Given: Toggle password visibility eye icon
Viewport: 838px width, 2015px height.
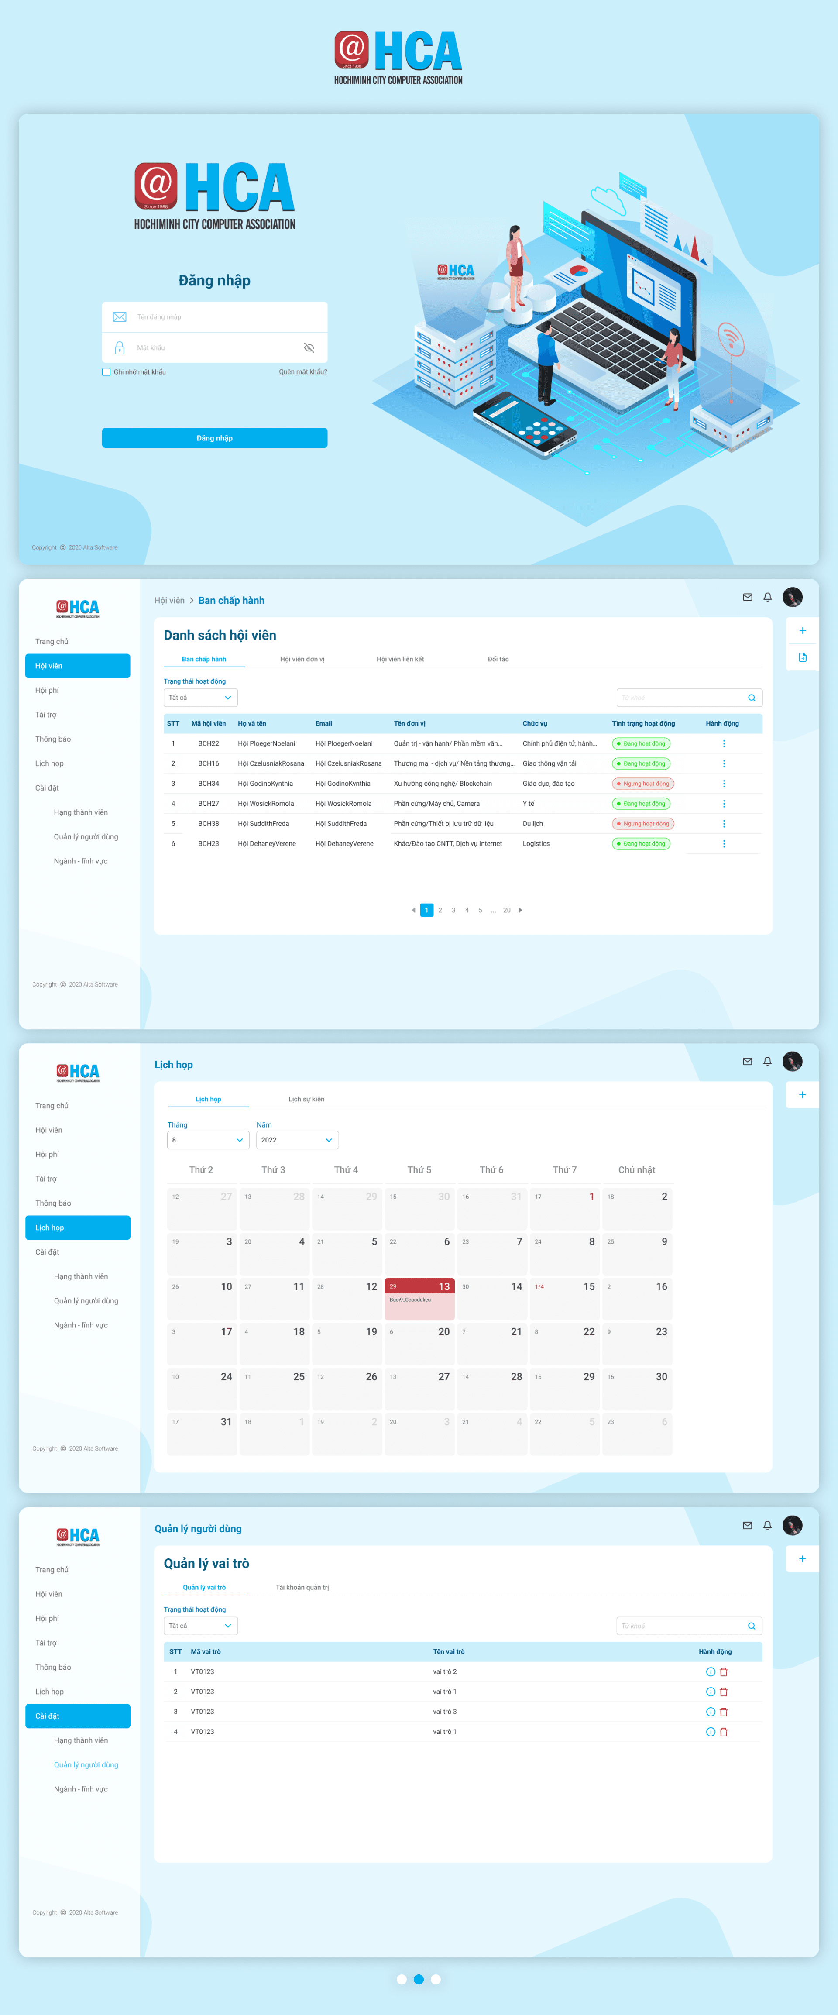Looking at the screenshot, I should [x=309, y=348].
